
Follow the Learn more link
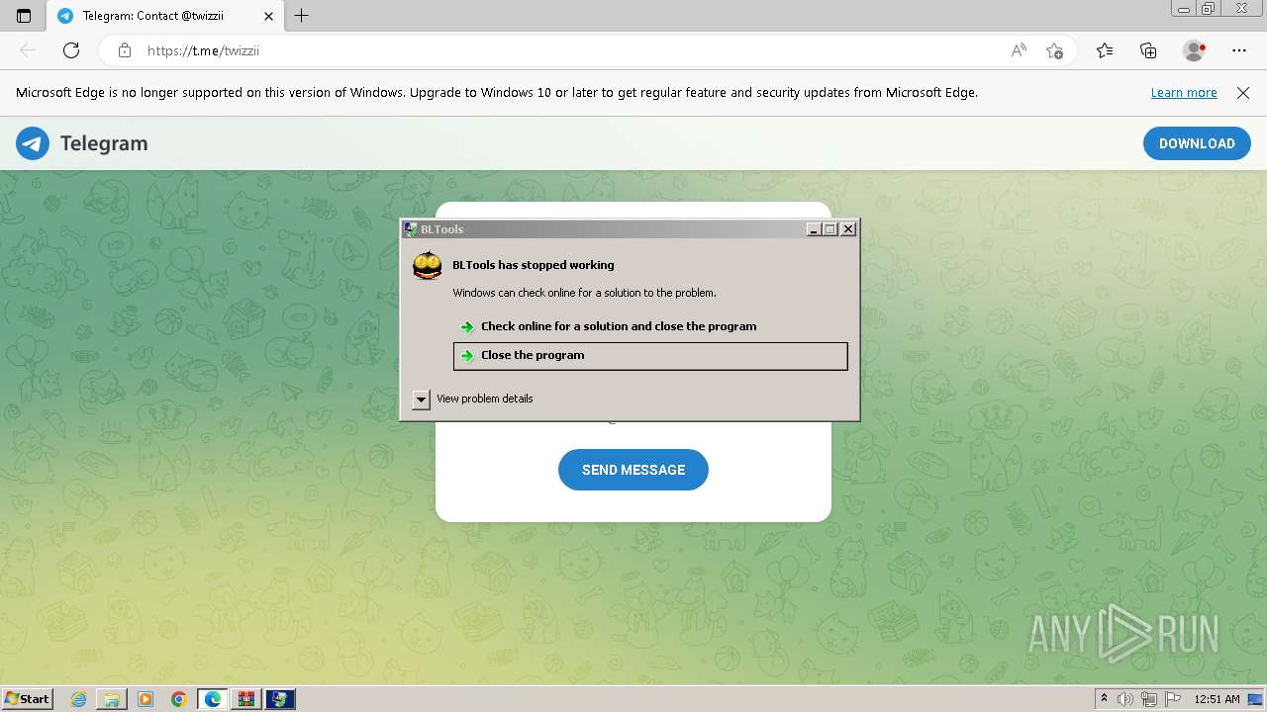click(1184, 92)
